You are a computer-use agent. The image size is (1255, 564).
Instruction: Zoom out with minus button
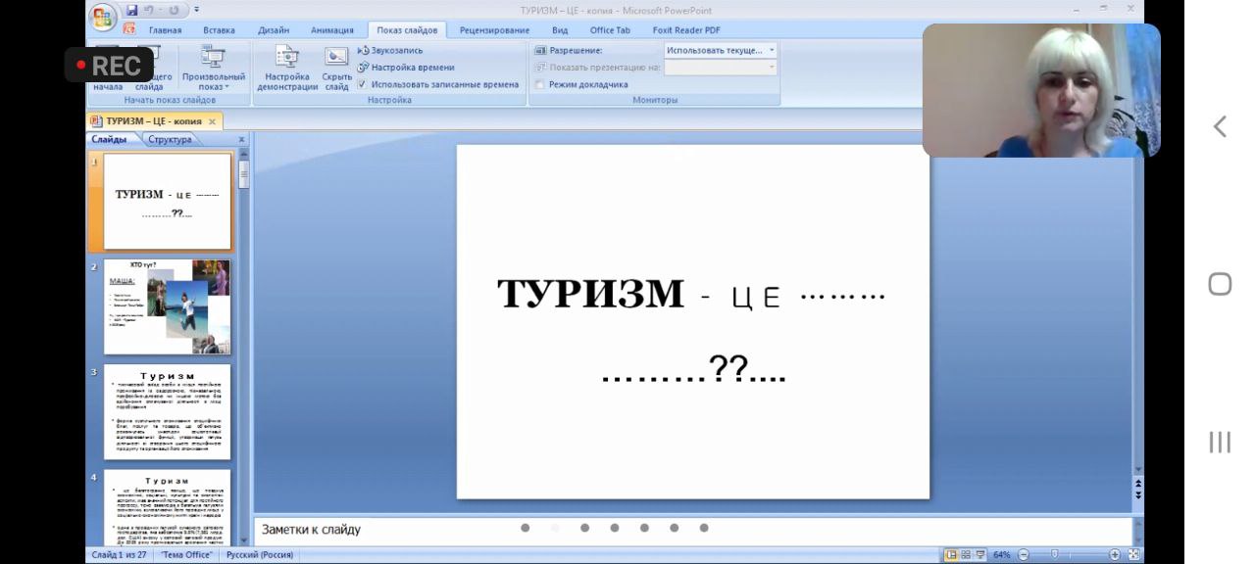1024,554
